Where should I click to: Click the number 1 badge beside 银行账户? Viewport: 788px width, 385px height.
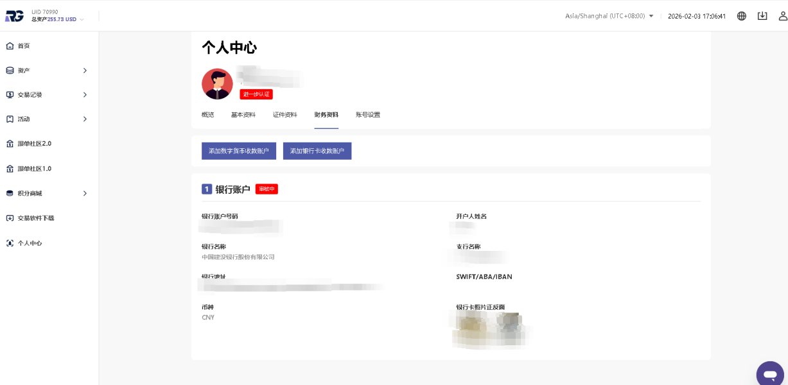[x=207, y=189]
